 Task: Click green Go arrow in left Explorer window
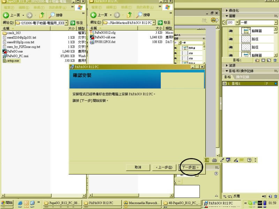tap(73, 23)
